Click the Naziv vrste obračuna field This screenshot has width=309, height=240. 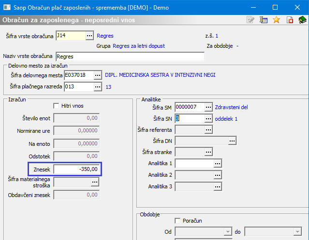(x=130, y=56)
